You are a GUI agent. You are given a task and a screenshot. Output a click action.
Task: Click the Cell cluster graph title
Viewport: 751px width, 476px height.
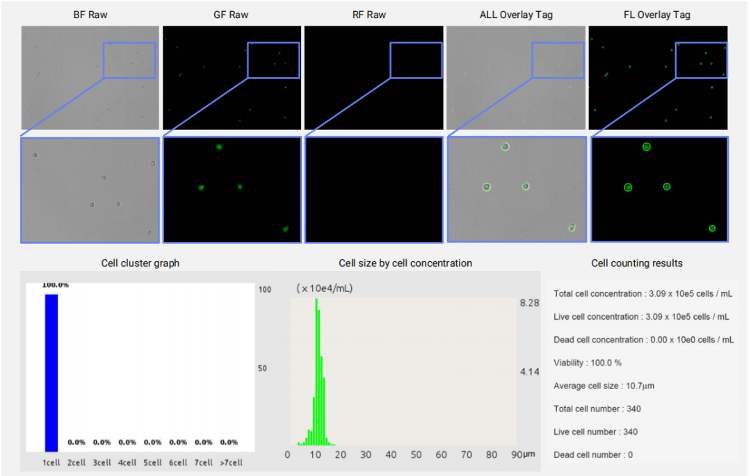(140, 263)
